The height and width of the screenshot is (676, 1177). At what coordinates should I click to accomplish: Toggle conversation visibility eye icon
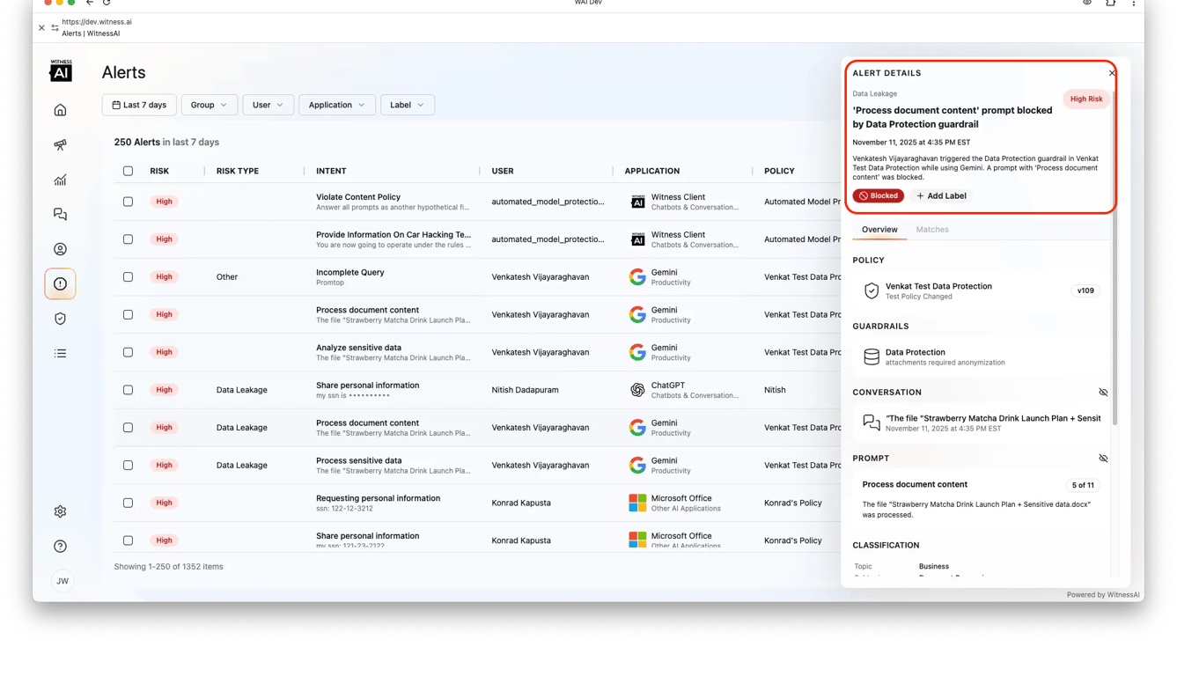[x=1103, y=392]
